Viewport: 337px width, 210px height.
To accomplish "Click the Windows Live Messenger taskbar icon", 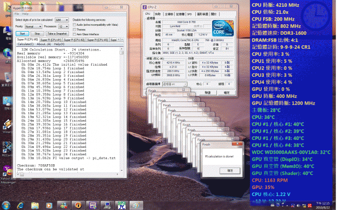I will tap(64, 205).
